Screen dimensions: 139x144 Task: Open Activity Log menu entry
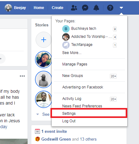coord(72,99)
